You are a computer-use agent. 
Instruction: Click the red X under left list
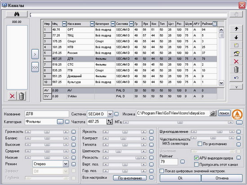[x=12, y=96]
